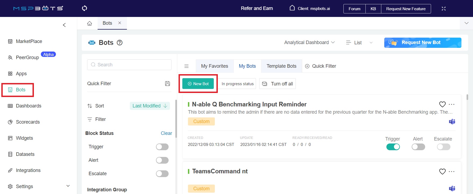Viewport: 473px width, 194px height.
Task: Click the bot Search input field
Action: pos(129,65)
